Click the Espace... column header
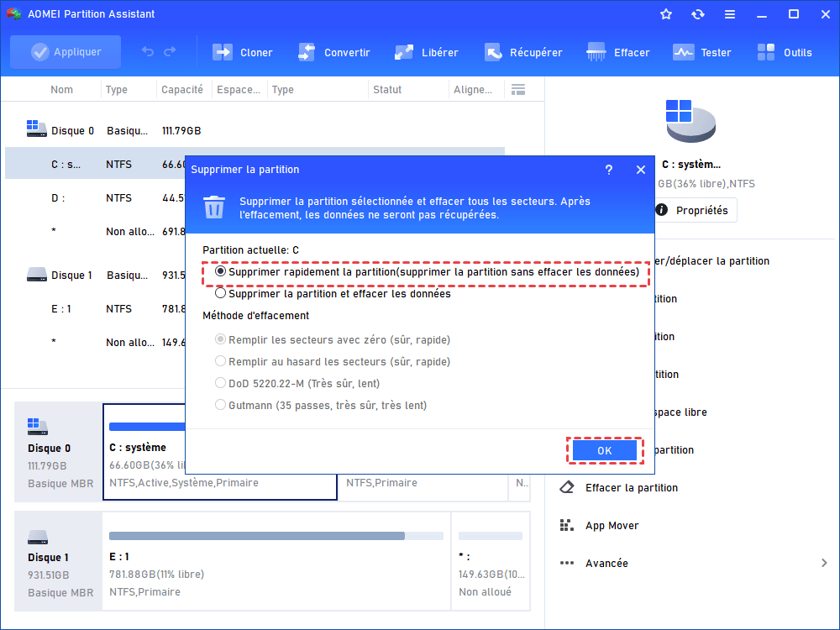Screen dimensions: 840x630 239,90
